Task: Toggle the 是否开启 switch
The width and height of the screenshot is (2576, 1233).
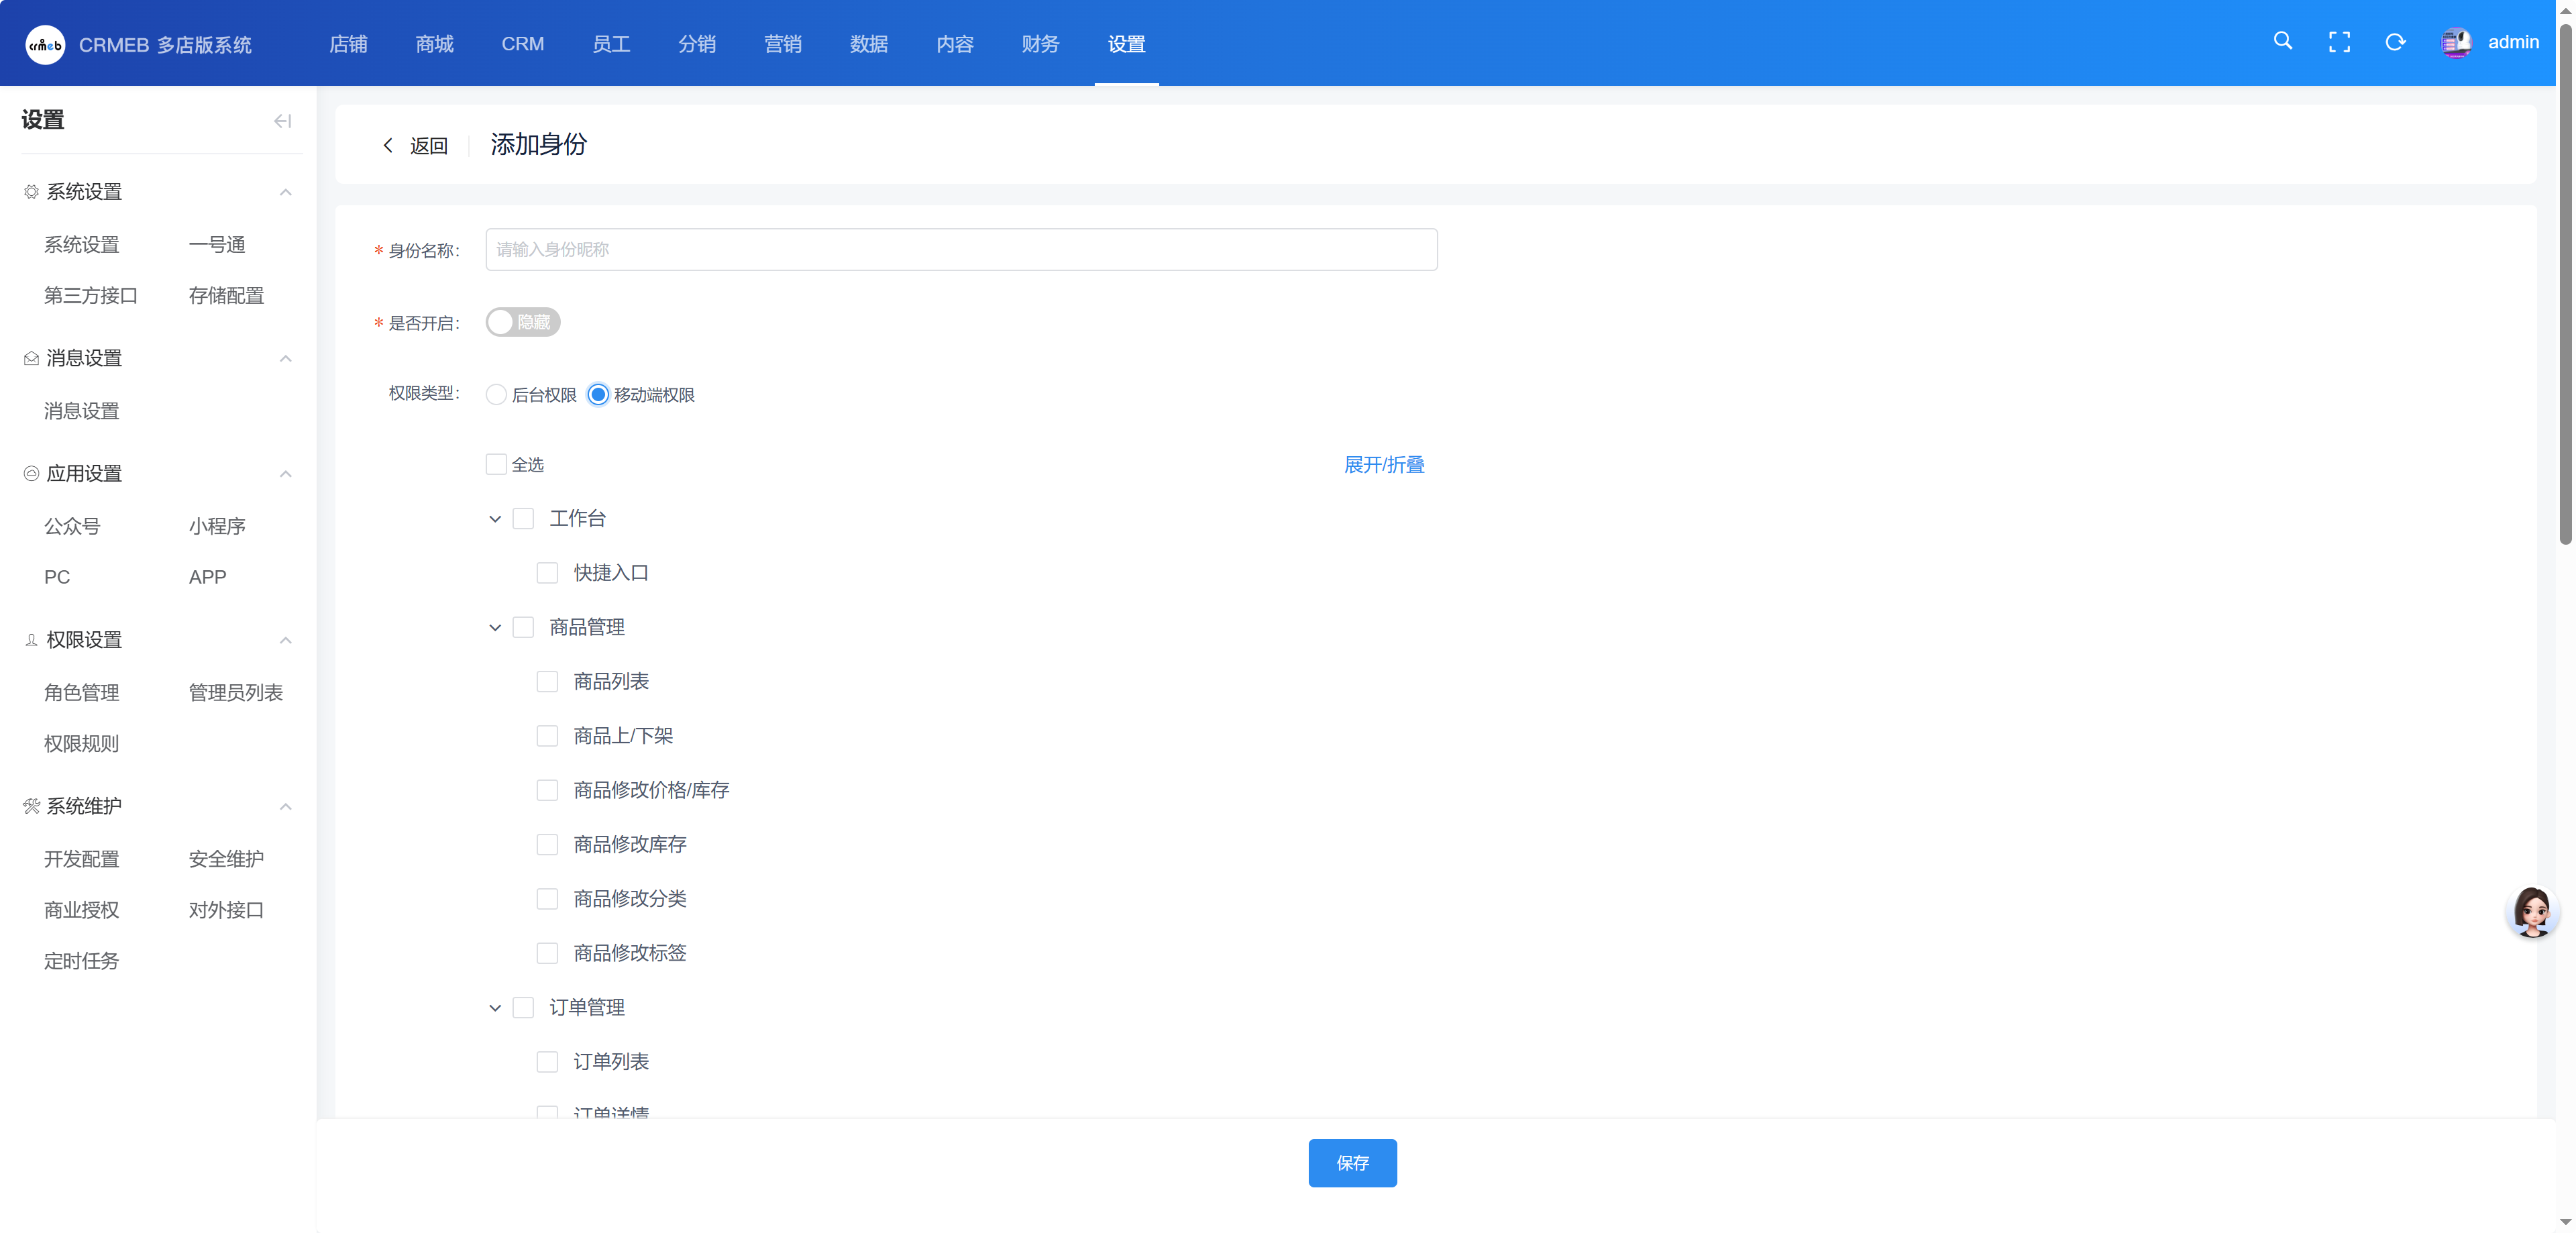Action: click(523, 322)
